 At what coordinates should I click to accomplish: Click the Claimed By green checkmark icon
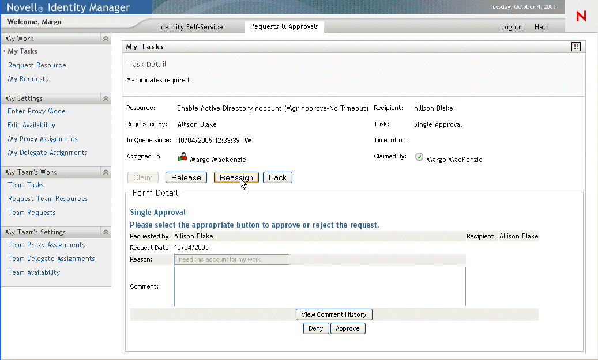click(419, 157)
